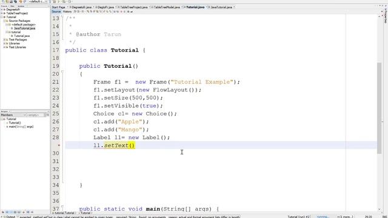
Task: Select the Source view button
Action: point(56,12)
